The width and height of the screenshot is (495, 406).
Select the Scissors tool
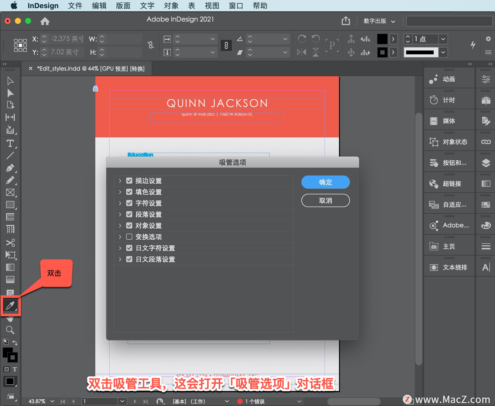[10, 243]
